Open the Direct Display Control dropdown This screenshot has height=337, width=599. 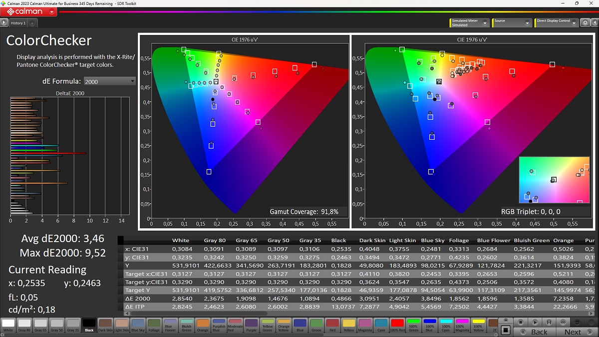click(x=574, y=23)
